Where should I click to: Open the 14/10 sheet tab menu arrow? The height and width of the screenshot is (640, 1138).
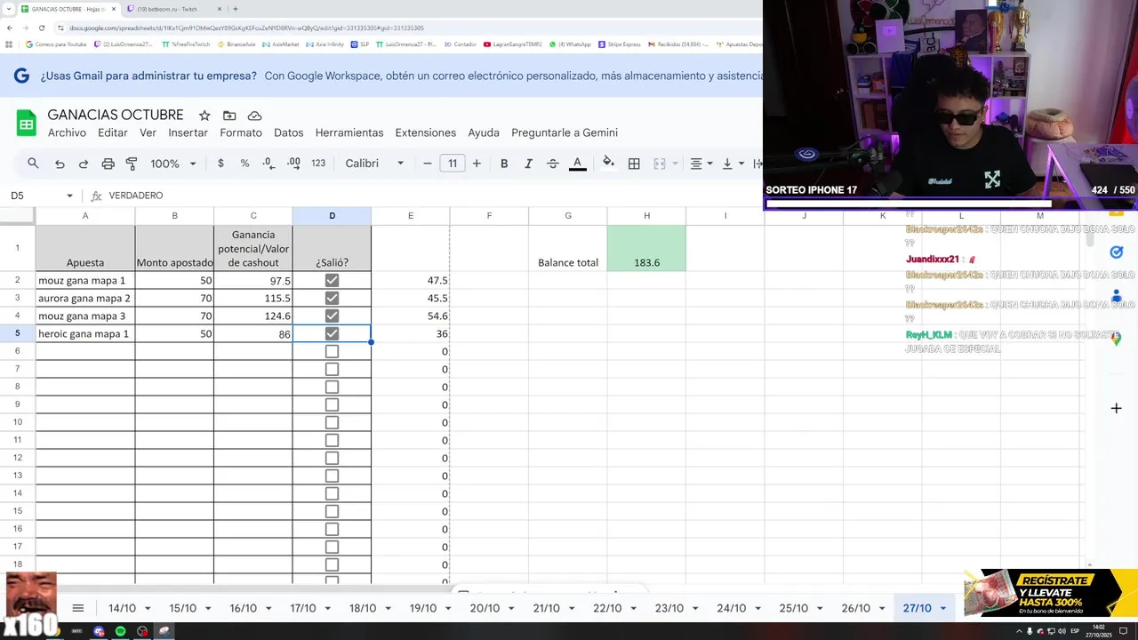click(x=148, y=609)
